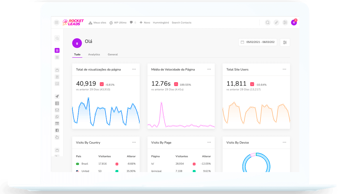Image resolution: width=345 pixels, height=194 pixels.
Task: Open the WhatsApp icon in sidebar
Action: pos(57,117)
